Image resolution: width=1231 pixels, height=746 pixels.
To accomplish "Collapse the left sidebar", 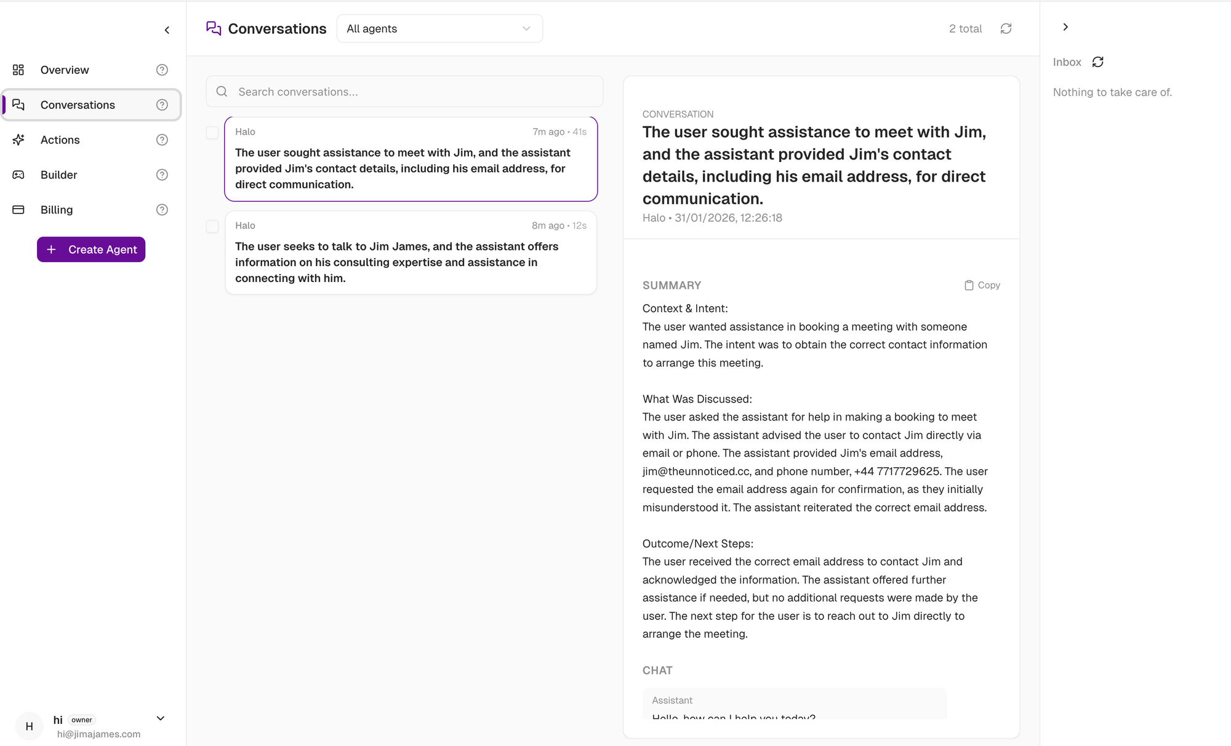I will point(167,30).
